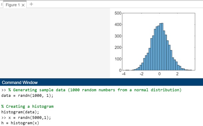Screen dimensions: 203x126
Task: Click the y-axis label 400
Action: point(118,24)
